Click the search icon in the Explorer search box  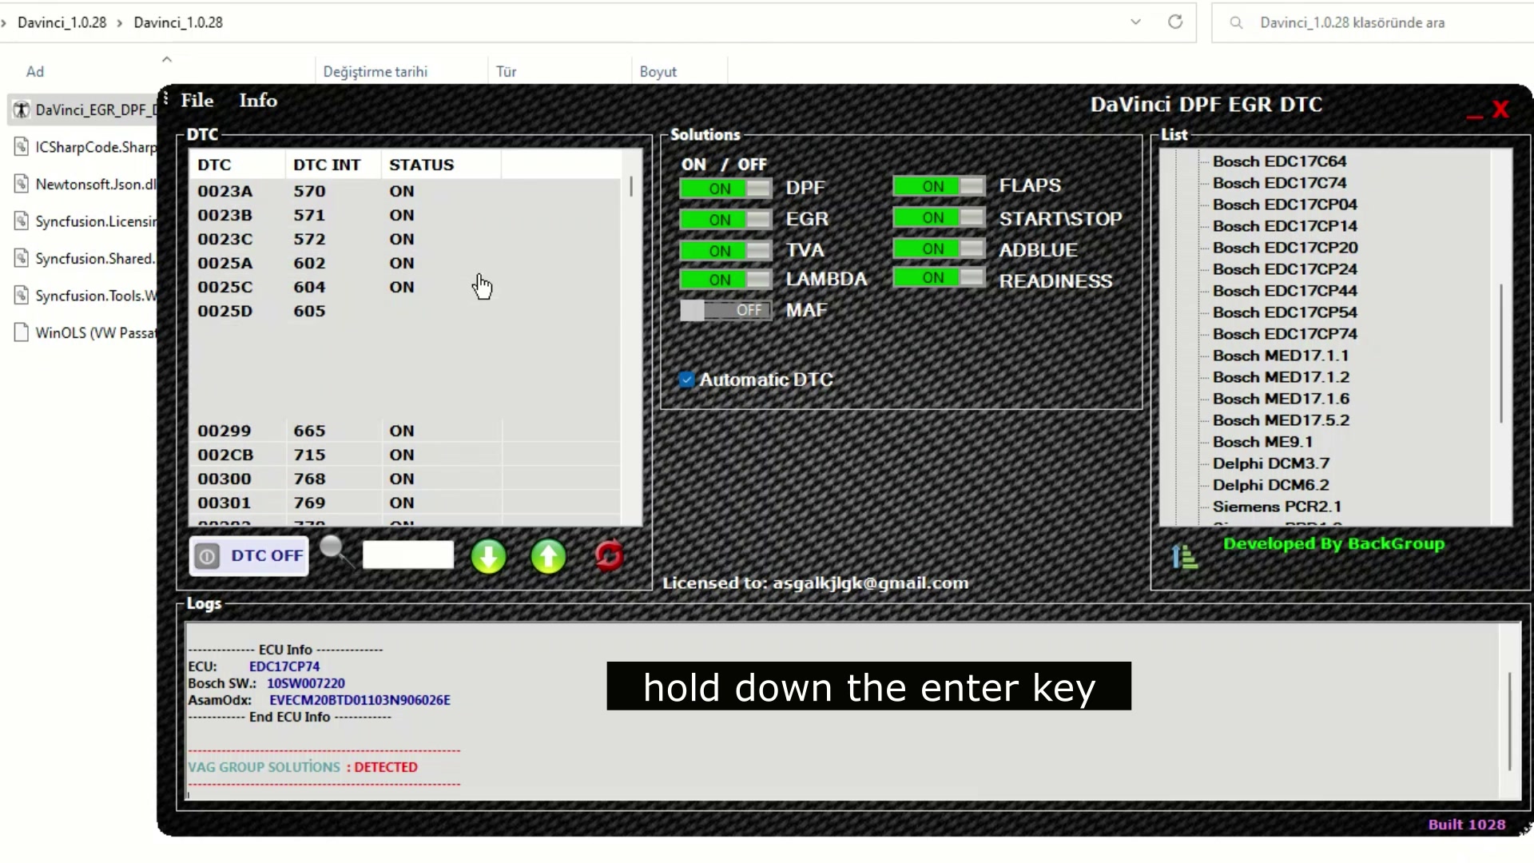coord(1236,22)
